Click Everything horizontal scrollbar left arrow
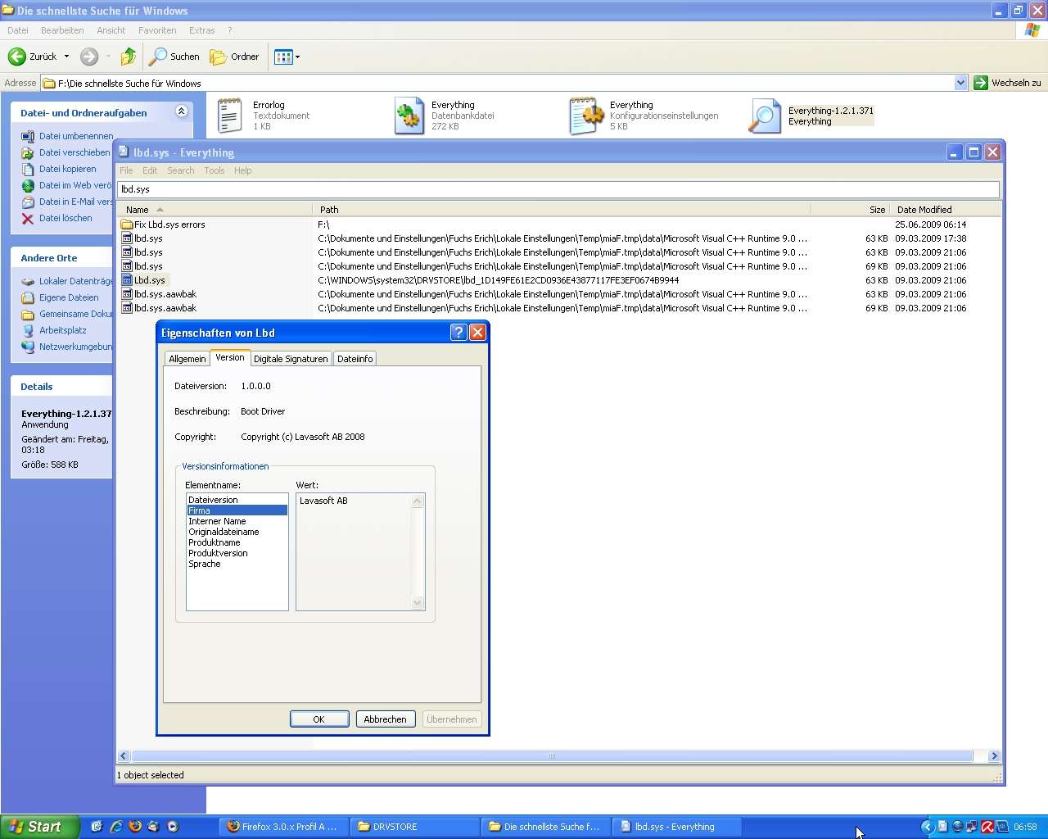The image size is (1048, 839). pyautogui.click(x=124, y=756)
